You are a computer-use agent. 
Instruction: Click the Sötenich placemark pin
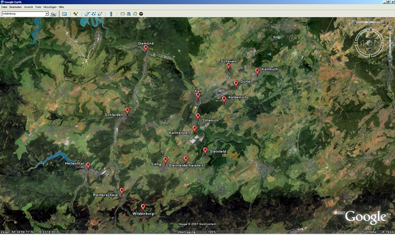click(198, 116)
